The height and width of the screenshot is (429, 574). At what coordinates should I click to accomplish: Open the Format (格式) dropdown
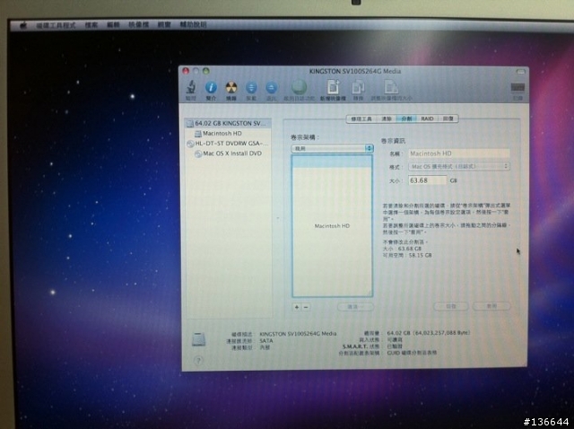coord(458,167)
